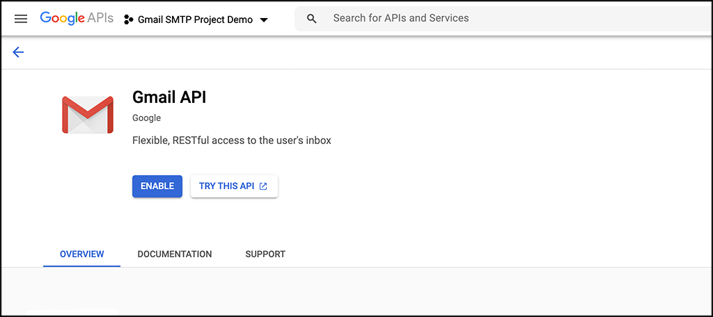Select the OVERVIEW tab
713x317 pixels.
click(x=82, y=254)
